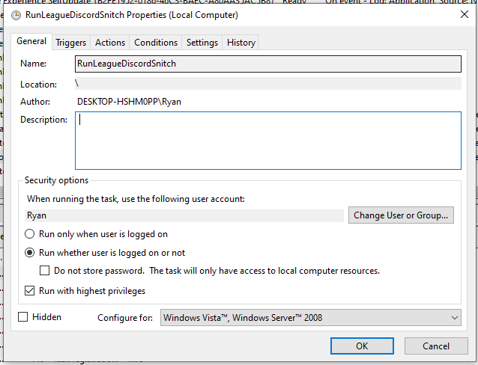Uncheck Run with highest privileges

(29, 291)
